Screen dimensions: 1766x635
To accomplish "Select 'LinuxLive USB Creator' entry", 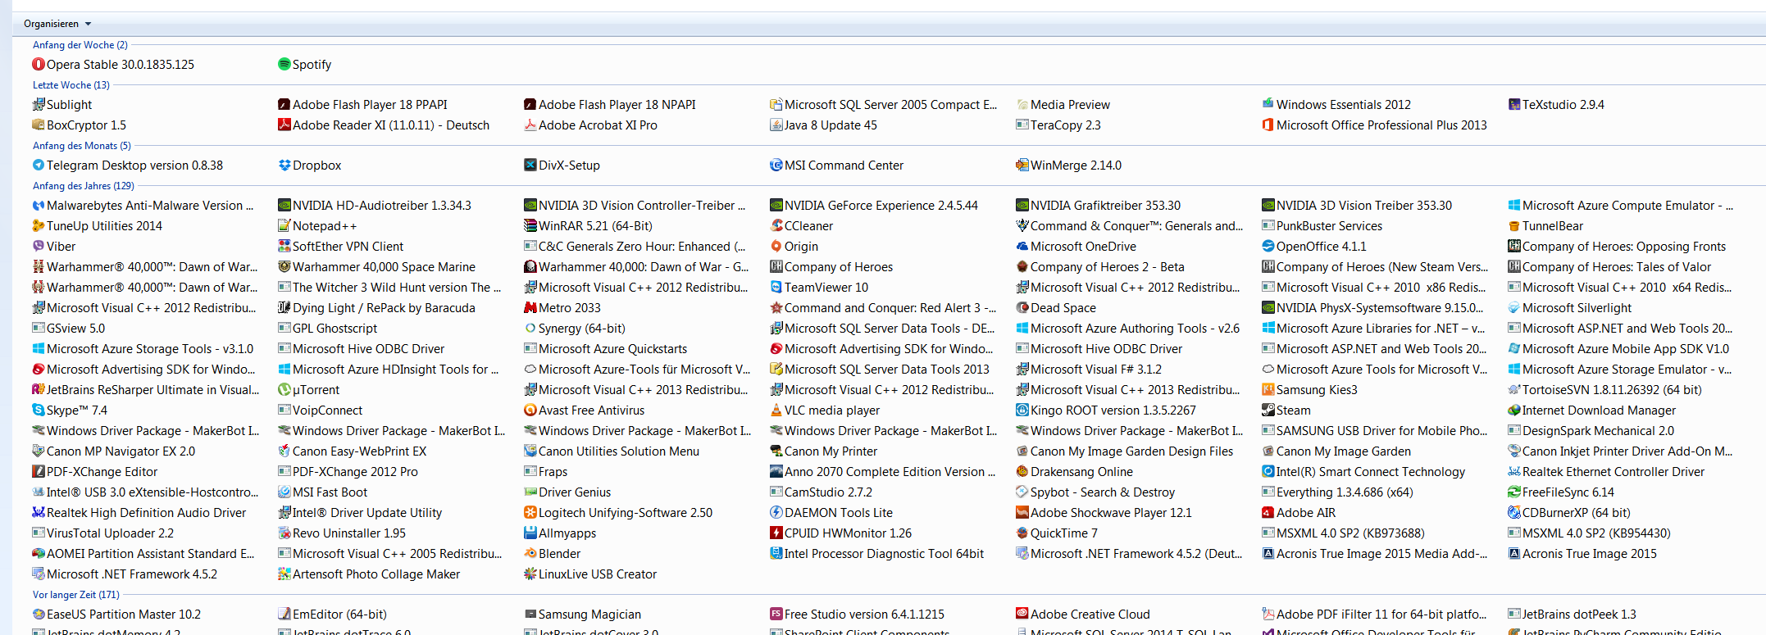I will click(x=591, y=574).
